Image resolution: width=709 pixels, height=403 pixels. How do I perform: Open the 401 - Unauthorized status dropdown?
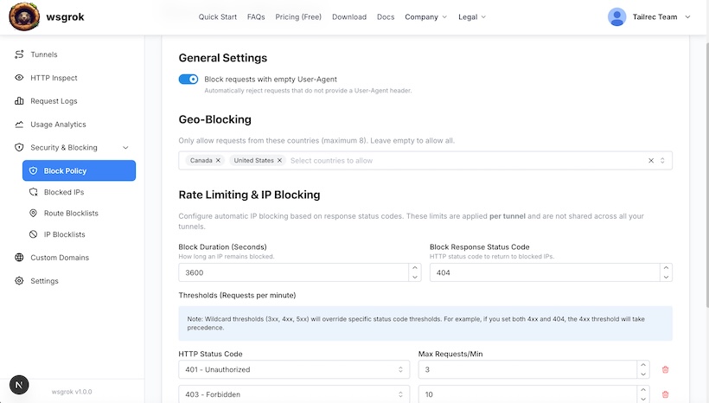pos(294,369)
